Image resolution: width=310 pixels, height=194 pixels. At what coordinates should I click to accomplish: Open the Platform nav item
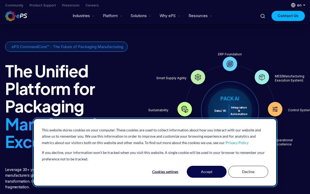[x=110, y=16]
